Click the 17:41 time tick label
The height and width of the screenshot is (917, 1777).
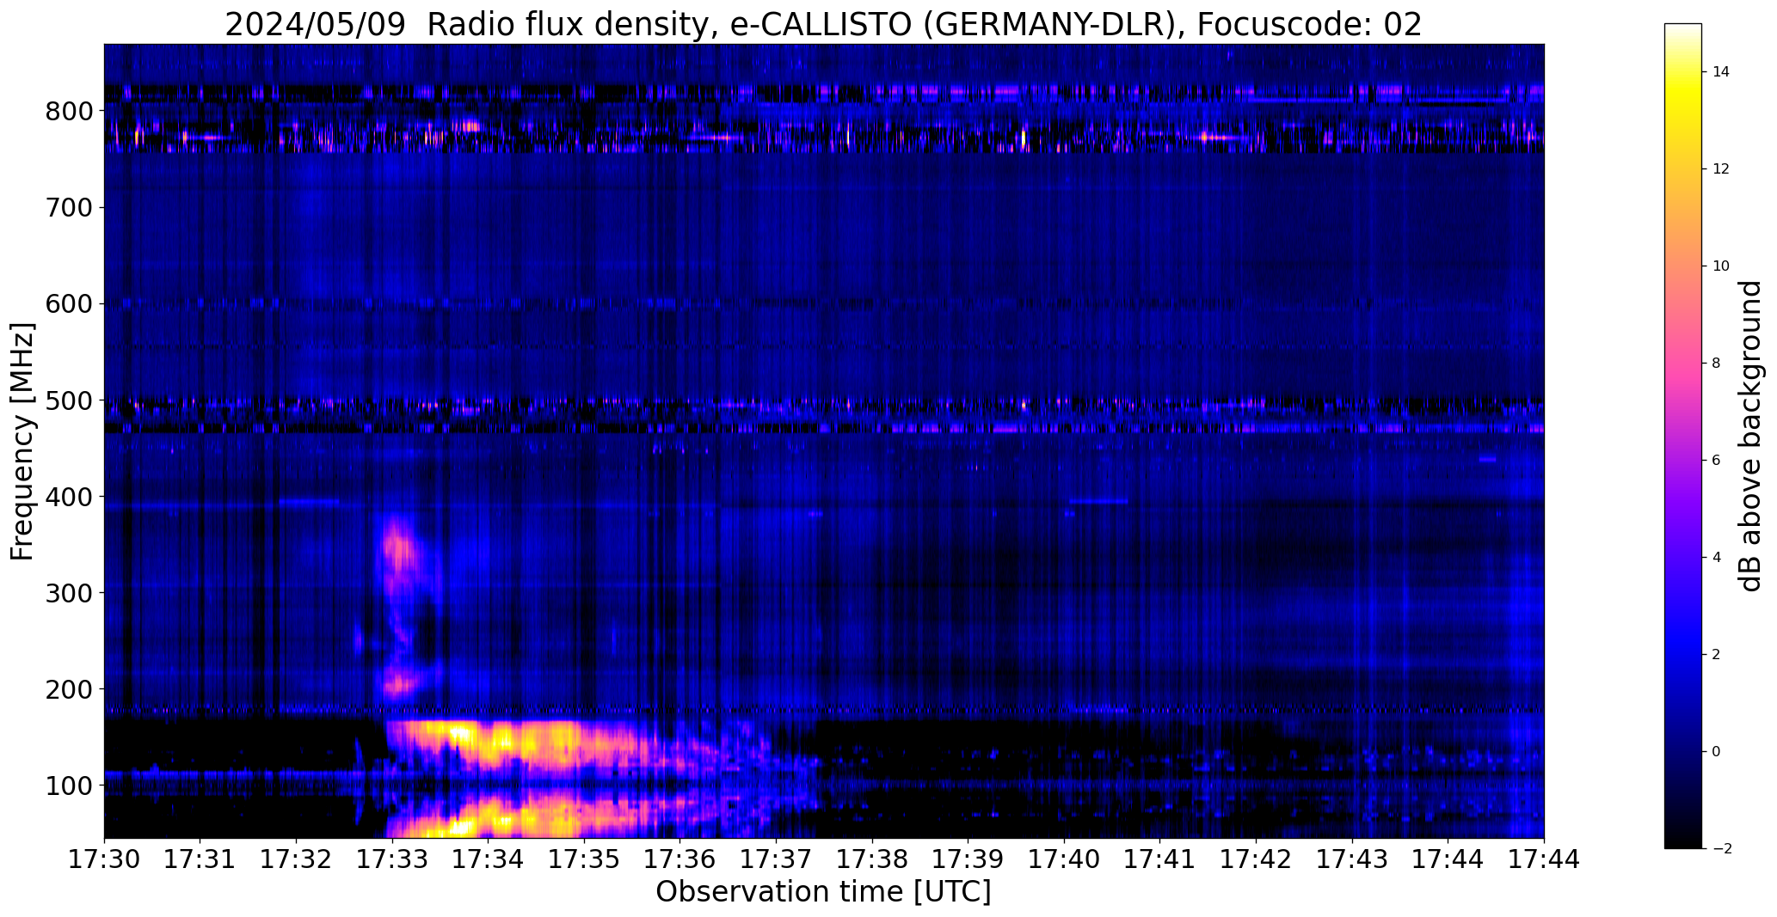tap(1160, 860)
